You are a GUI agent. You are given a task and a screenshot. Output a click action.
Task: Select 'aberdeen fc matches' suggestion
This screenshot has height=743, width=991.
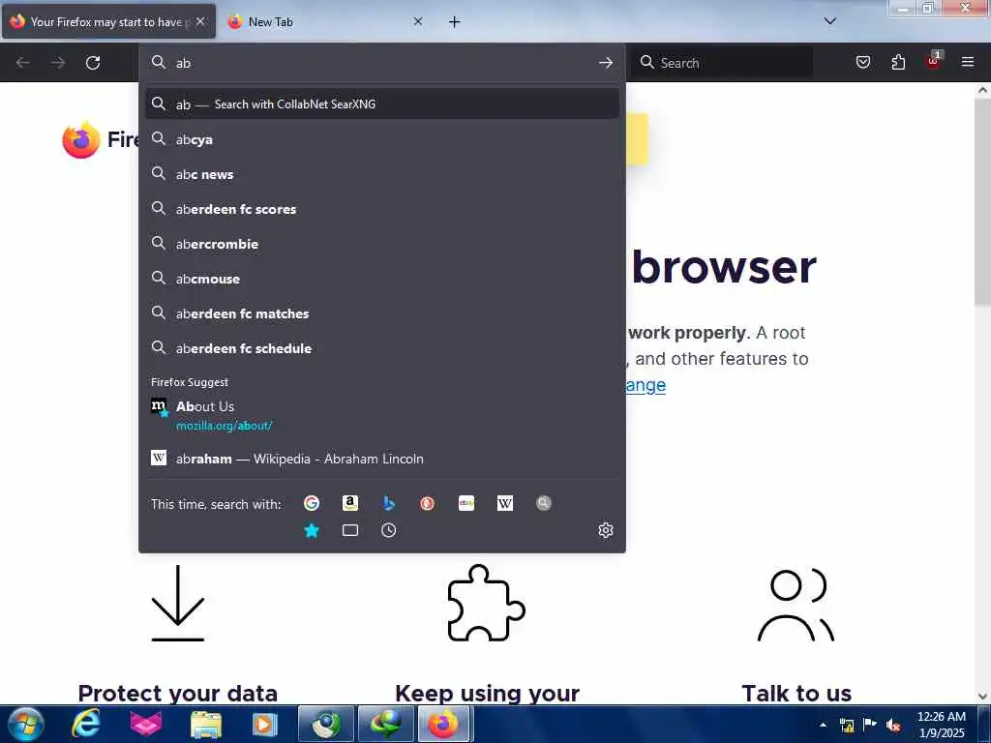click(x=381, y=312)
